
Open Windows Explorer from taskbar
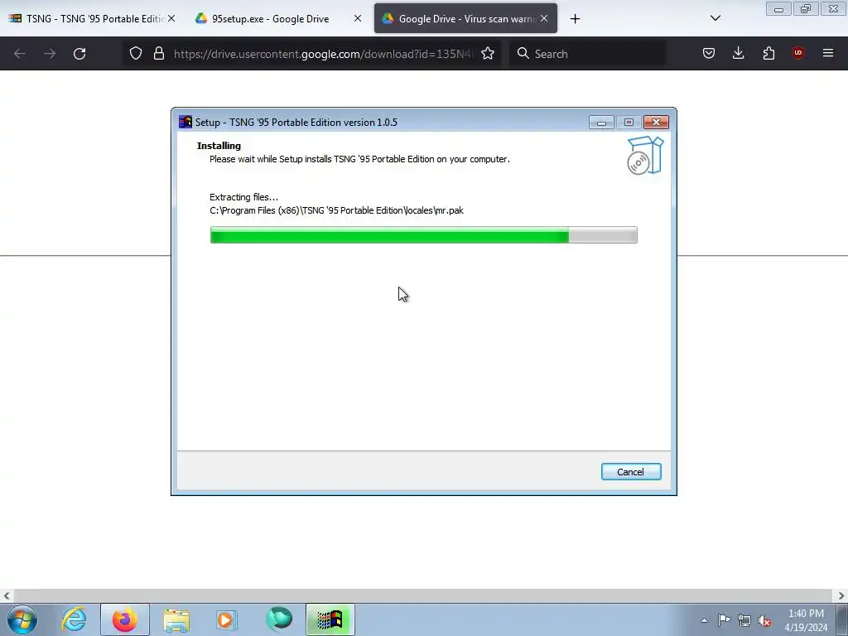[x=176, y=619]
